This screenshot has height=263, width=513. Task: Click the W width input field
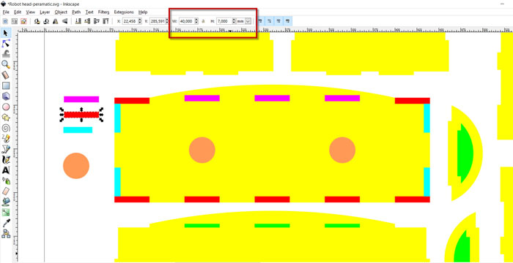186,21
